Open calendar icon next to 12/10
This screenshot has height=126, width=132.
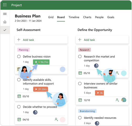tap(80, 100)
